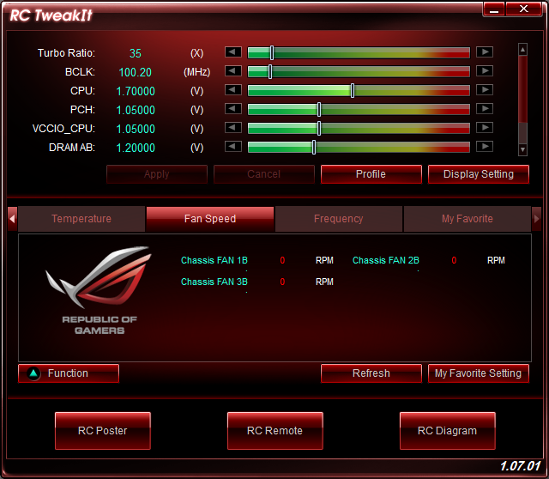549x479 pixels.
Task: Open RC Diagram
Action: [x=447, y=431]
